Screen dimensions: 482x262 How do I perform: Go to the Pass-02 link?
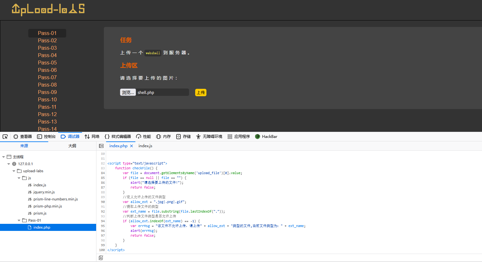[47, 40]
